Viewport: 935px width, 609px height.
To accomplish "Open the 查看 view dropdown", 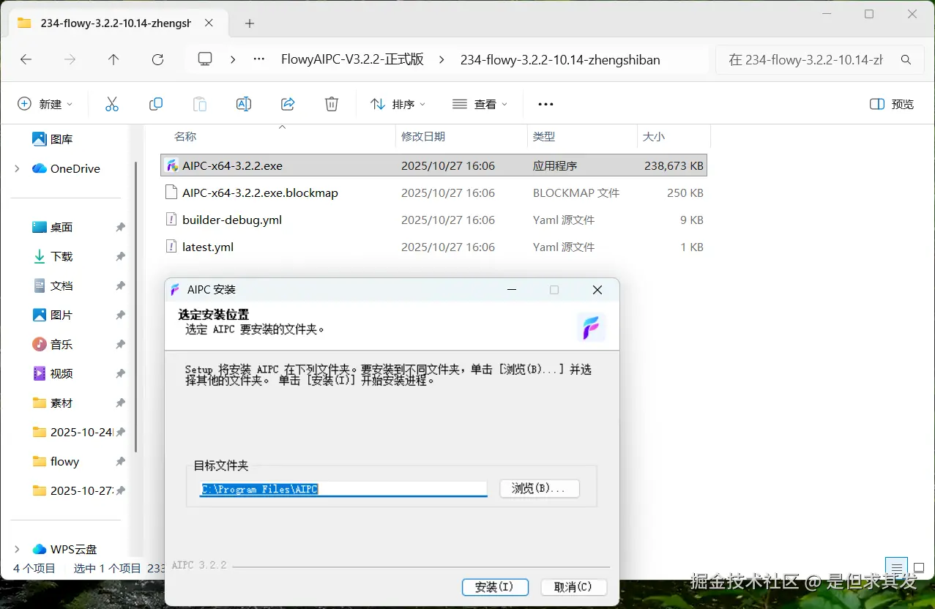I will pos(480,103).
